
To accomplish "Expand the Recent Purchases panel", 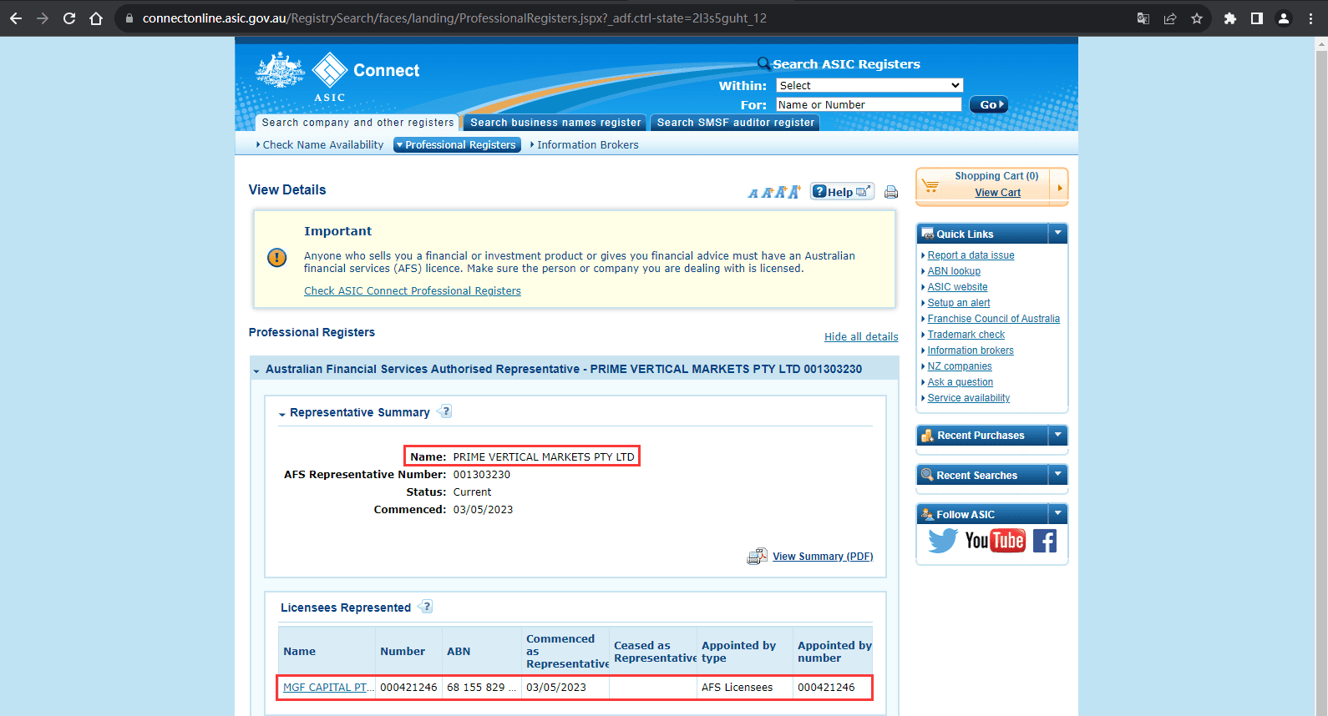I will [x=1058, y=435].
